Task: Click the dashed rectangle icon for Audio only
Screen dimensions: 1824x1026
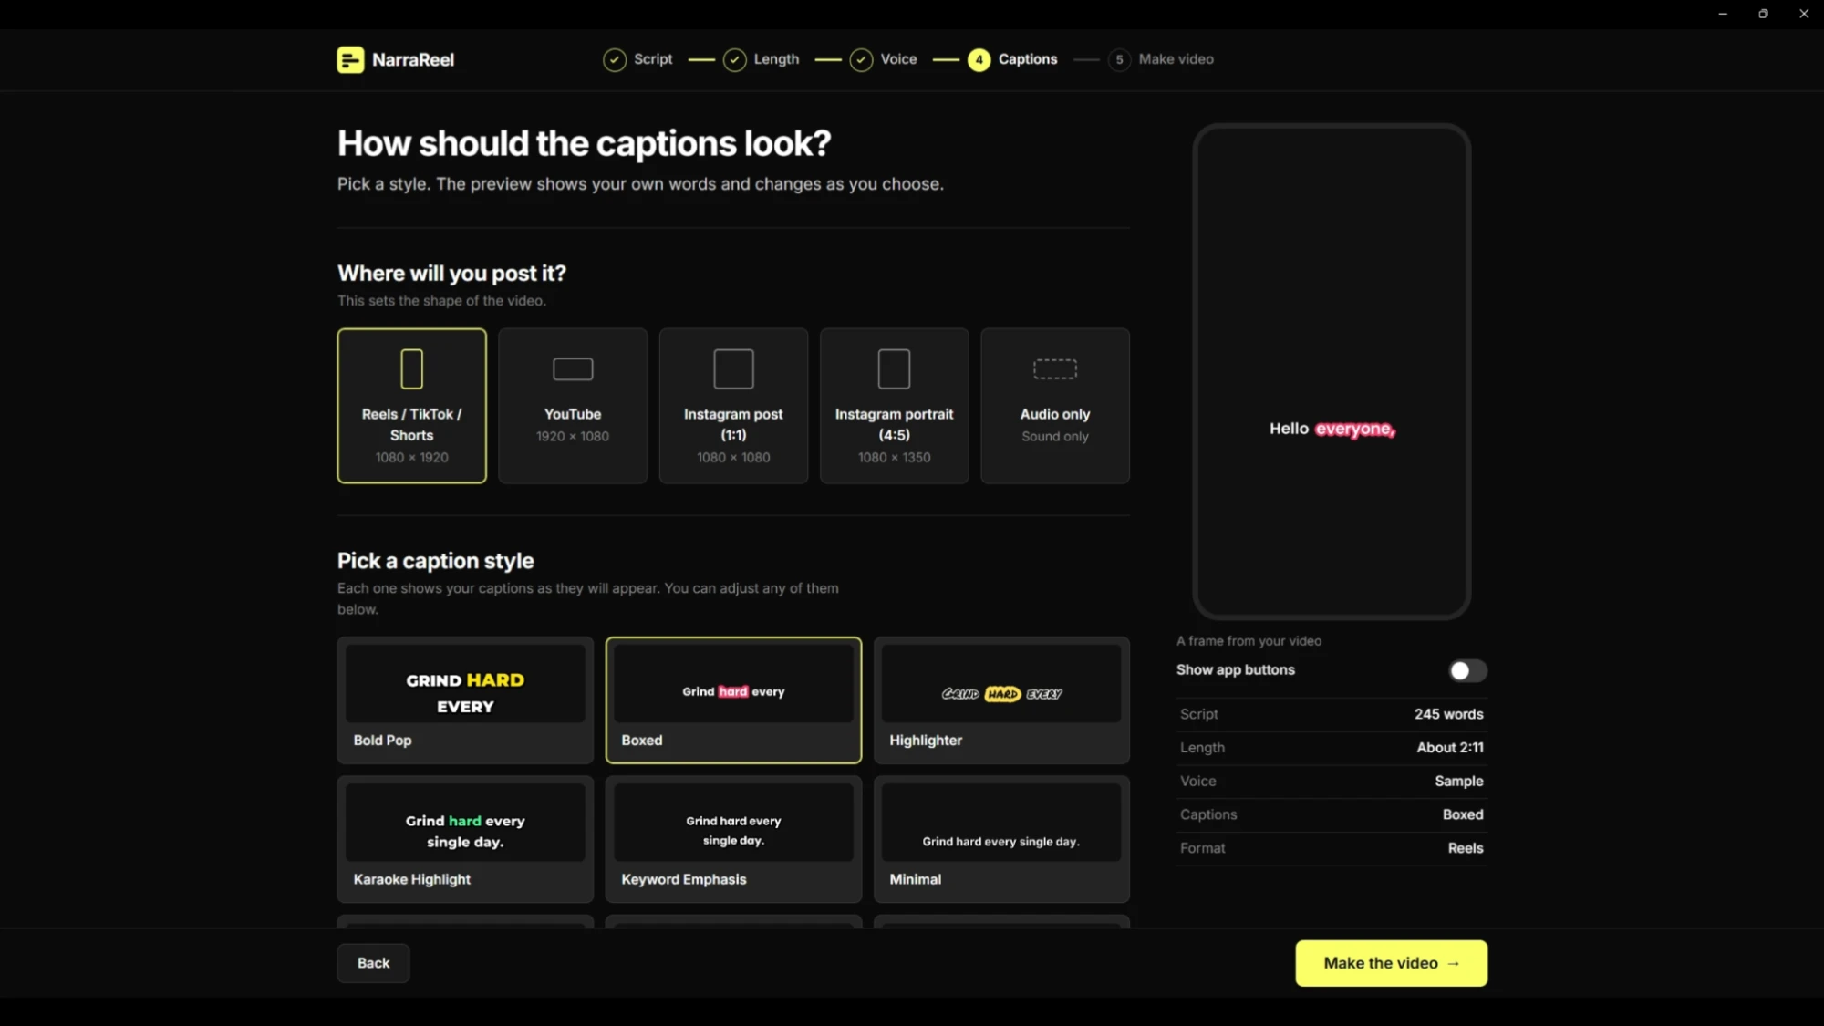Action: (1055, 369)
